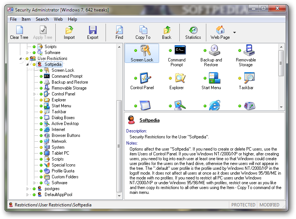
Task: Click the Network icon in the tree
Action: 47,141
